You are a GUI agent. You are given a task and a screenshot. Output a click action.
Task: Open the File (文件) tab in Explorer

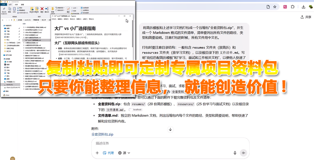click(4, 4)
